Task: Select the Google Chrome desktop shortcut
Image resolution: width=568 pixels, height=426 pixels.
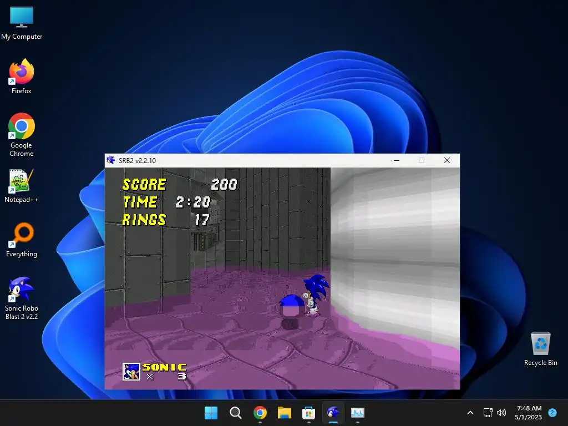Action: click(22, 134)
